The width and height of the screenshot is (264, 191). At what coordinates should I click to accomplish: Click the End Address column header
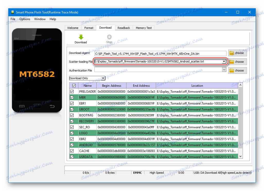141,86
